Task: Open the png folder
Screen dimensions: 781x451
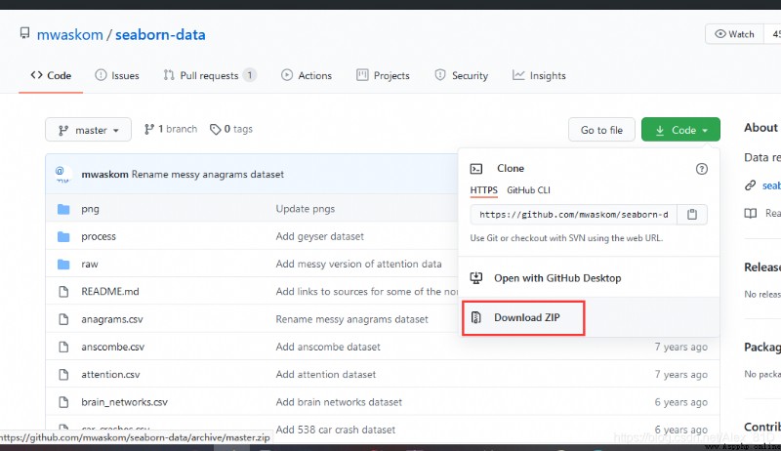Action: point(90,209)
